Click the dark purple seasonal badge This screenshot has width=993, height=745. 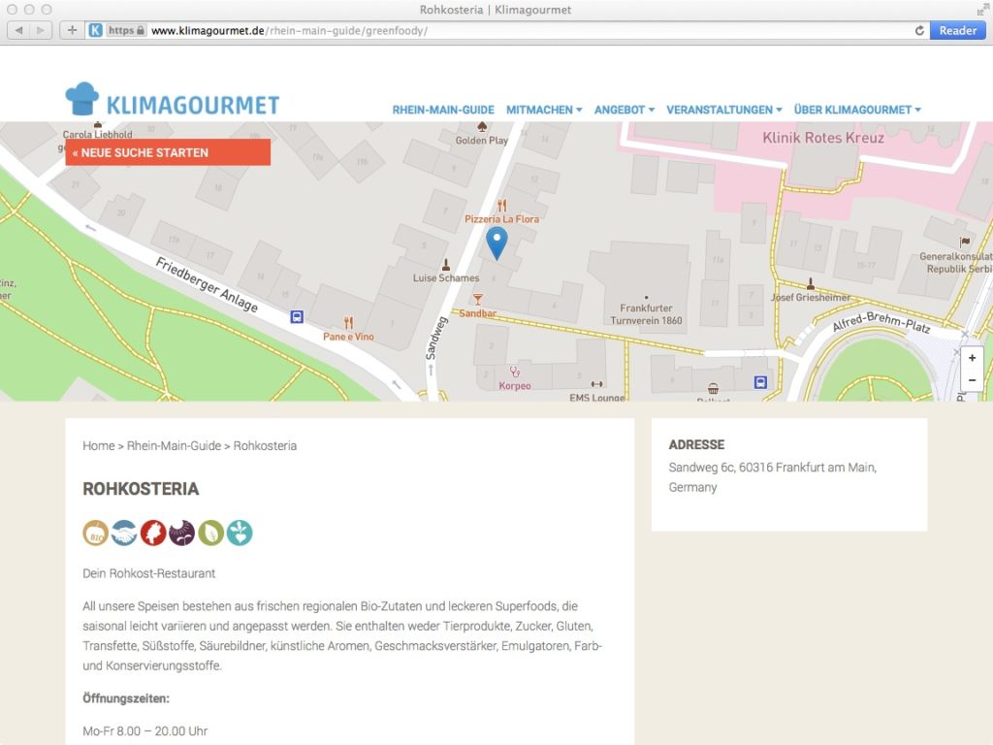tap(181, 533)
